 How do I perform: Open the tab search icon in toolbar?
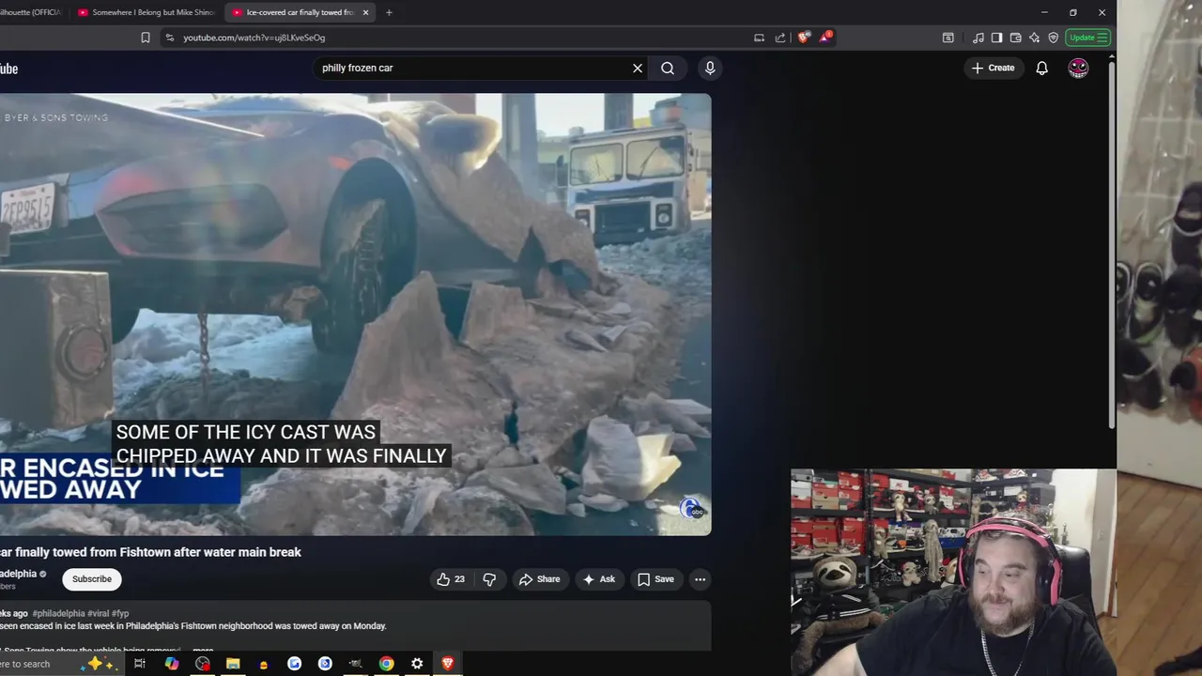click(948, 38)
